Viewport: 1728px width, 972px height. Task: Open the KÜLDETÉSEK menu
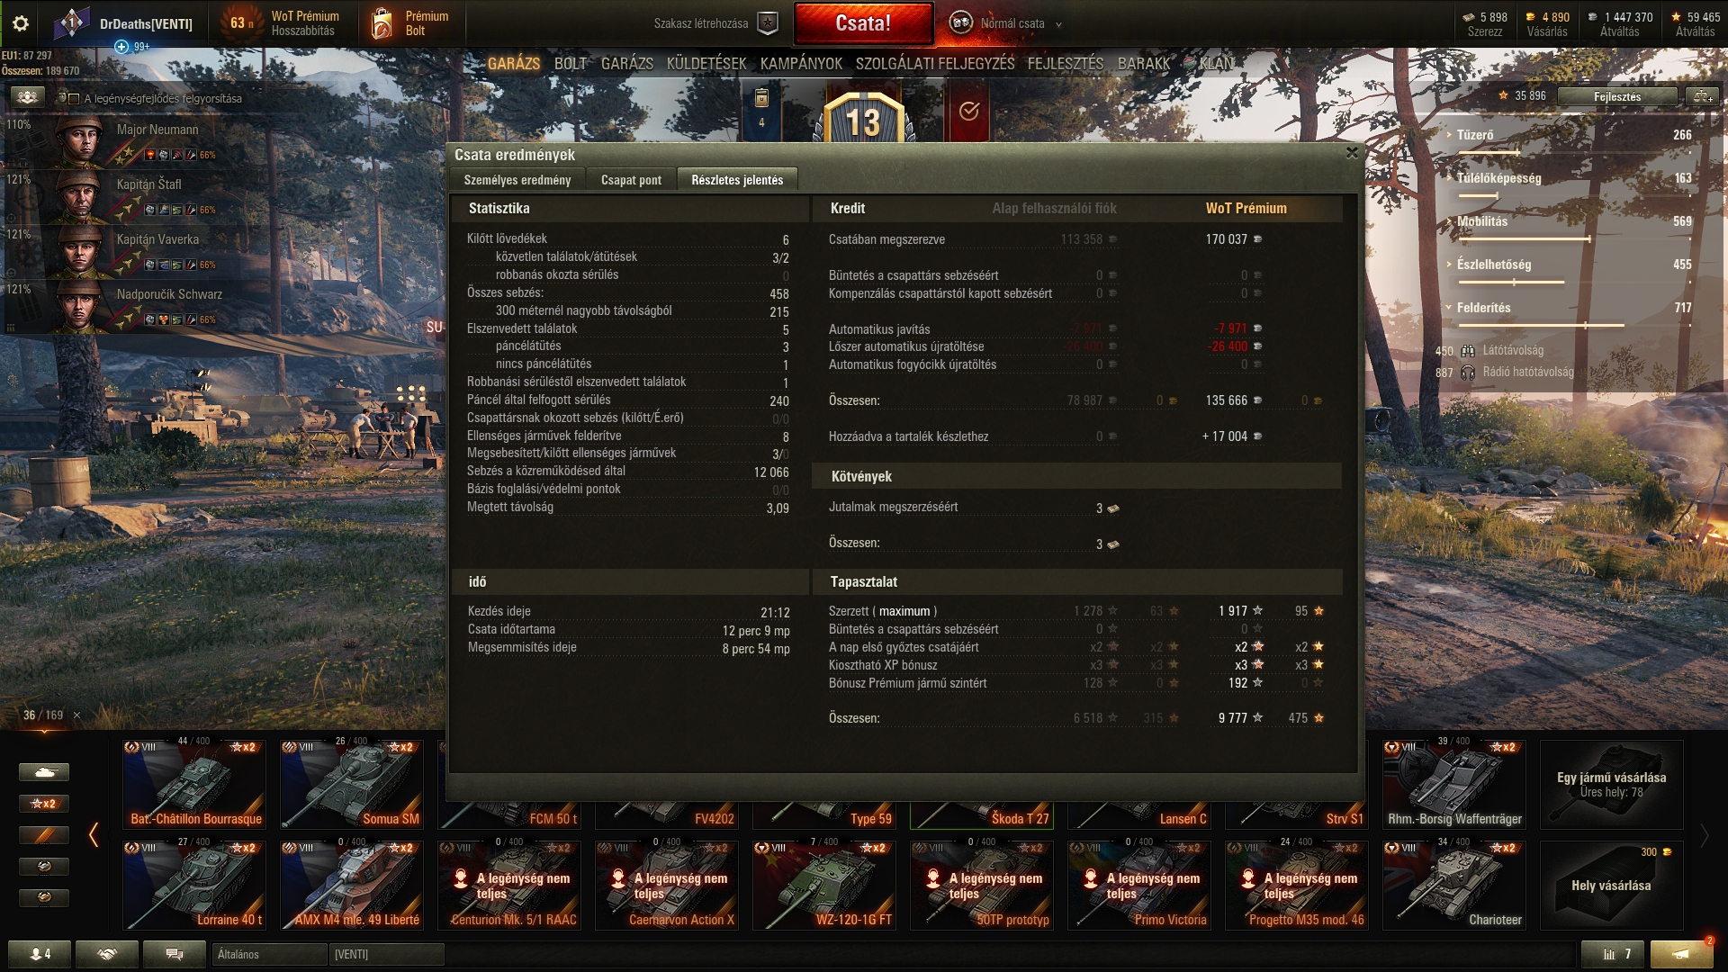point(706,64)
